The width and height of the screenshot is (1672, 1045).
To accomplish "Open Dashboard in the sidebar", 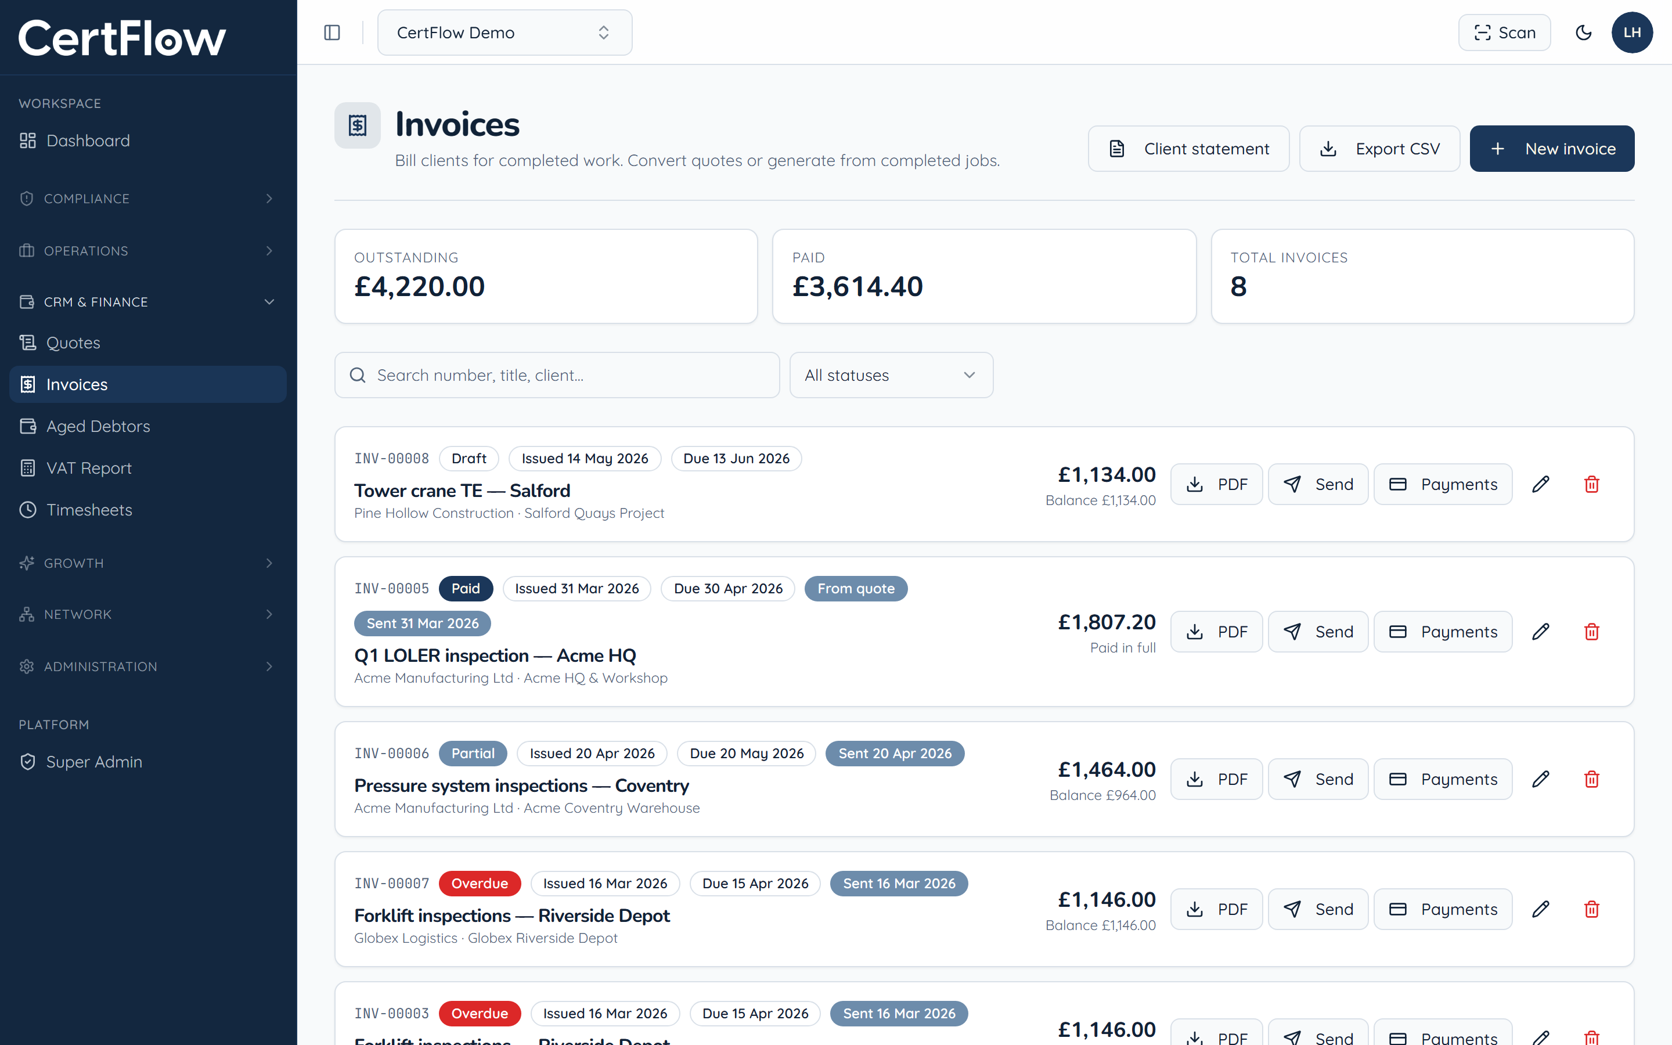I will coord(148,140).
